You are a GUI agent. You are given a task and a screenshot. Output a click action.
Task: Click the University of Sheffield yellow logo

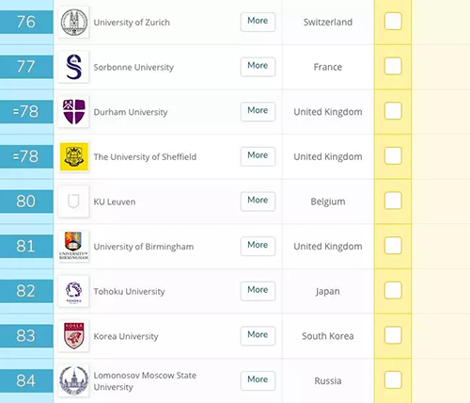point(73,156)
